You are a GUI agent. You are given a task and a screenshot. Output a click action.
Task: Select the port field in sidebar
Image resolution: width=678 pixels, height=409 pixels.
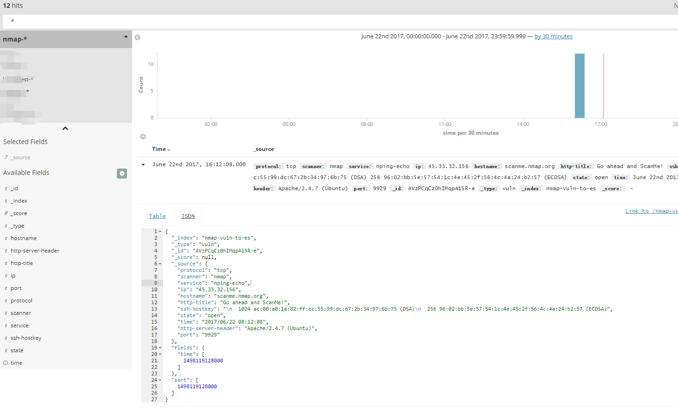(x=16, y=288)
